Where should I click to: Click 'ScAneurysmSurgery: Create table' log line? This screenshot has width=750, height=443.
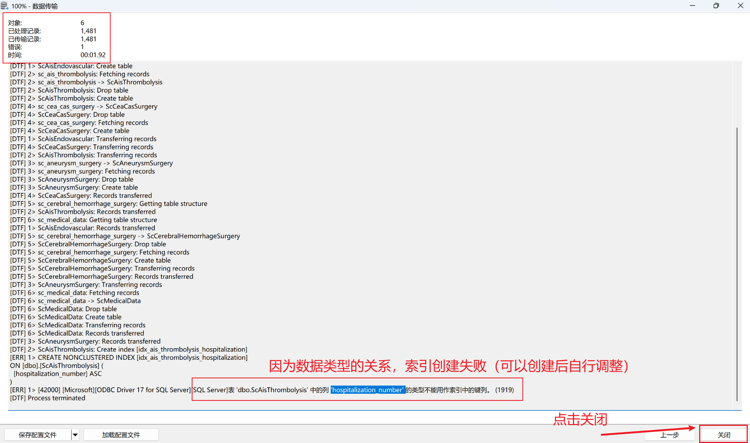(x=74, y=187)
